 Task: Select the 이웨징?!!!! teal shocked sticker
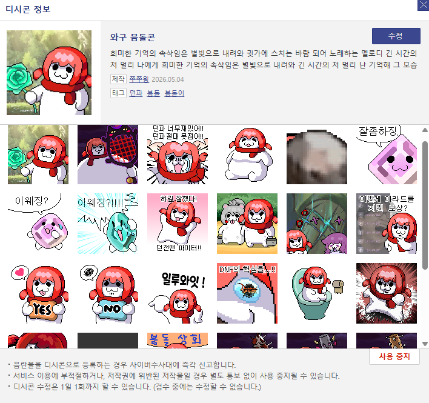point(108,224)
